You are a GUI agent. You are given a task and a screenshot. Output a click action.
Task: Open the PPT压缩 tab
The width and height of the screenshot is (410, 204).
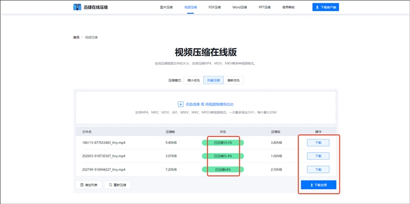coord(264,7)
